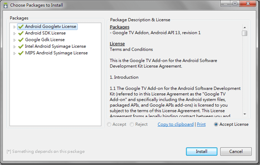Click the License heading in the description pane
260x165 pixels.
(x=117, y=44)
